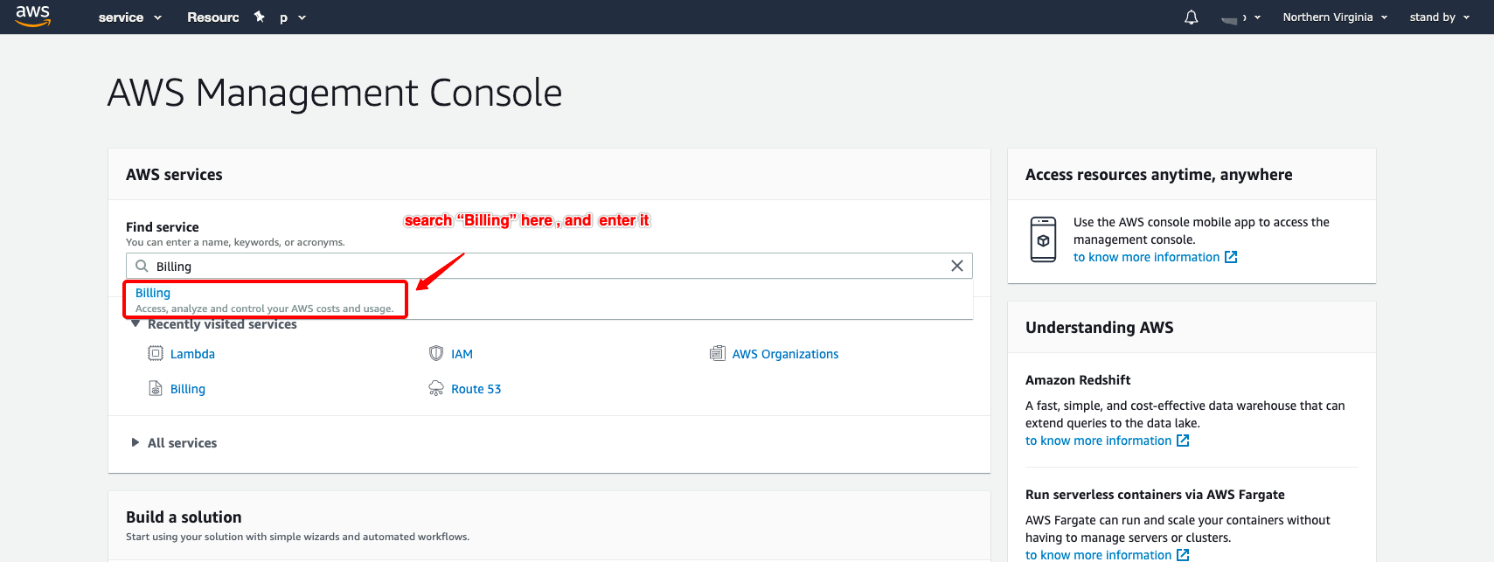
Task: Click the Lambda service icon
Action: (x=156, y=353)
